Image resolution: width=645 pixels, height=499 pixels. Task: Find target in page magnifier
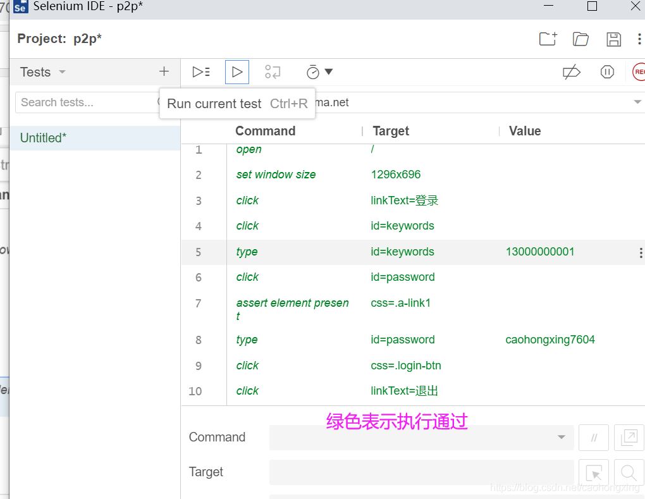tap(629, 473)
